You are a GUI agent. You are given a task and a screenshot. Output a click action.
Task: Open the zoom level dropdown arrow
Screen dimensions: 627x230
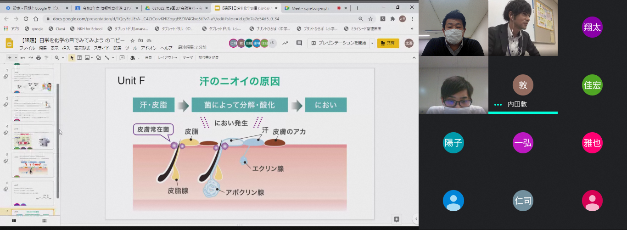pos(63,58)
